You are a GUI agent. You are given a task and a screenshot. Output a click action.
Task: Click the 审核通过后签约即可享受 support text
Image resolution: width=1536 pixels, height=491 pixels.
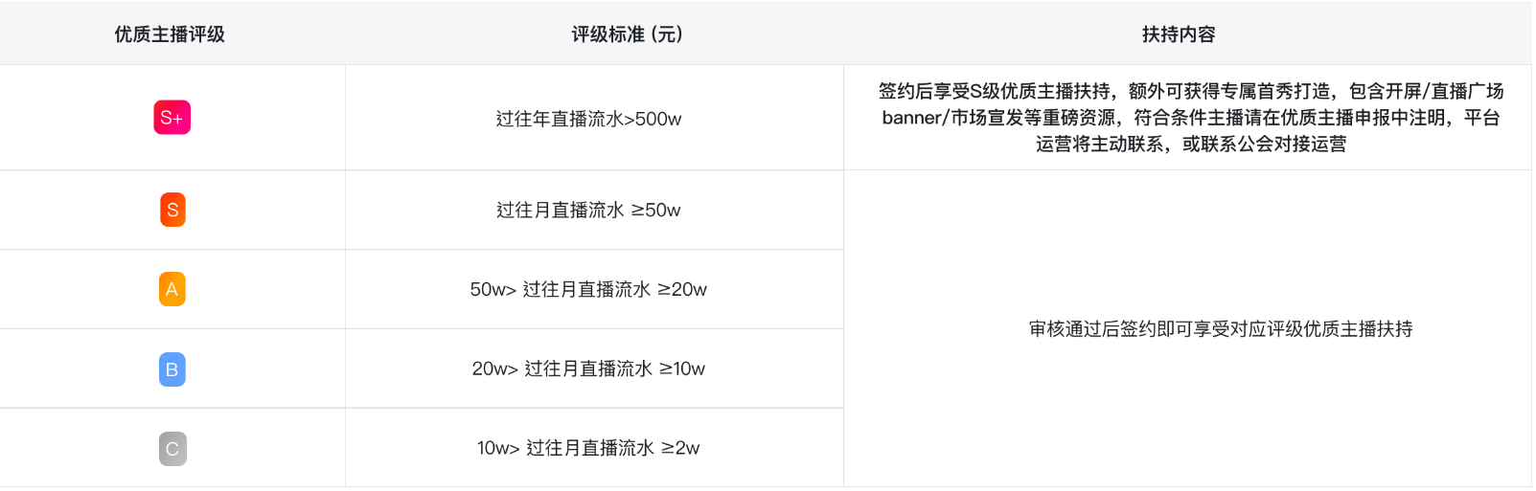pyautogui.click(x=1221, y=329)
